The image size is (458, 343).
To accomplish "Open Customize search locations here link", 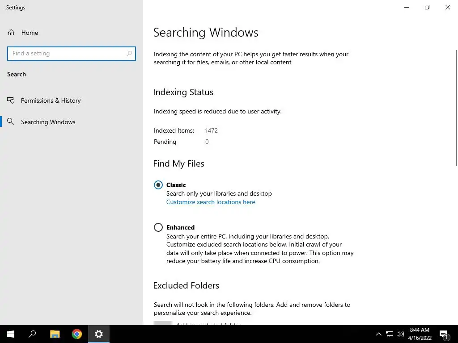I will coord(211,202).
